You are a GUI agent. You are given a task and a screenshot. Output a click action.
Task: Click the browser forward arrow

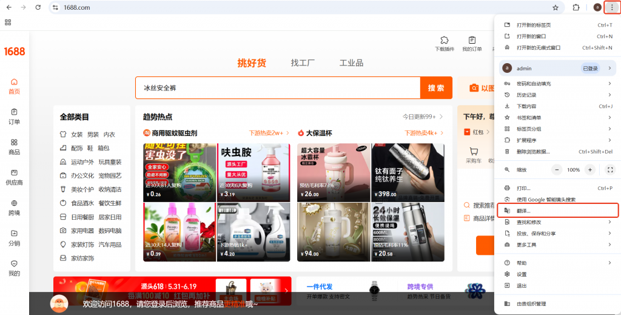point(24,7)
